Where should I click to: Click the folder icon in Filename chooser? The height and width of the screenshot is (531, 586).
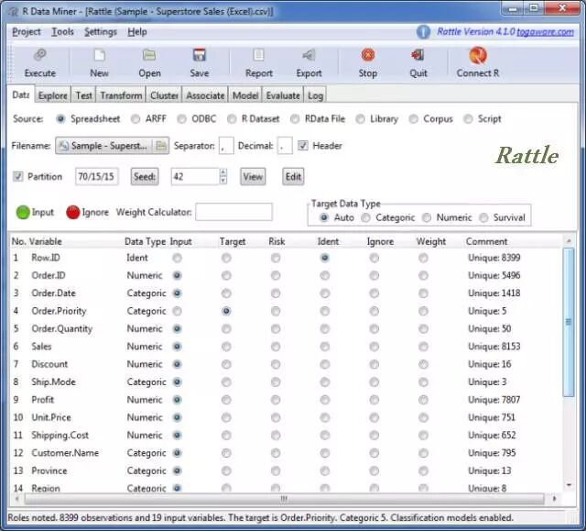tap(161, 146)
